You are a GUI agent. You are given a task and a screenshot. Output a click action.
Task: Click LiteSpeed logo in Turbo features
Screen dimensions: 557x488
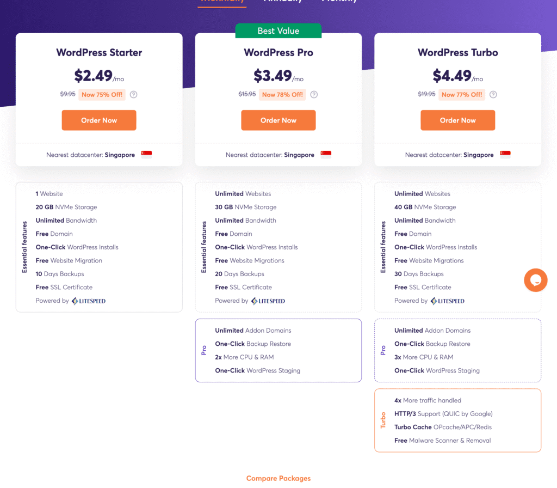point(448,301)
